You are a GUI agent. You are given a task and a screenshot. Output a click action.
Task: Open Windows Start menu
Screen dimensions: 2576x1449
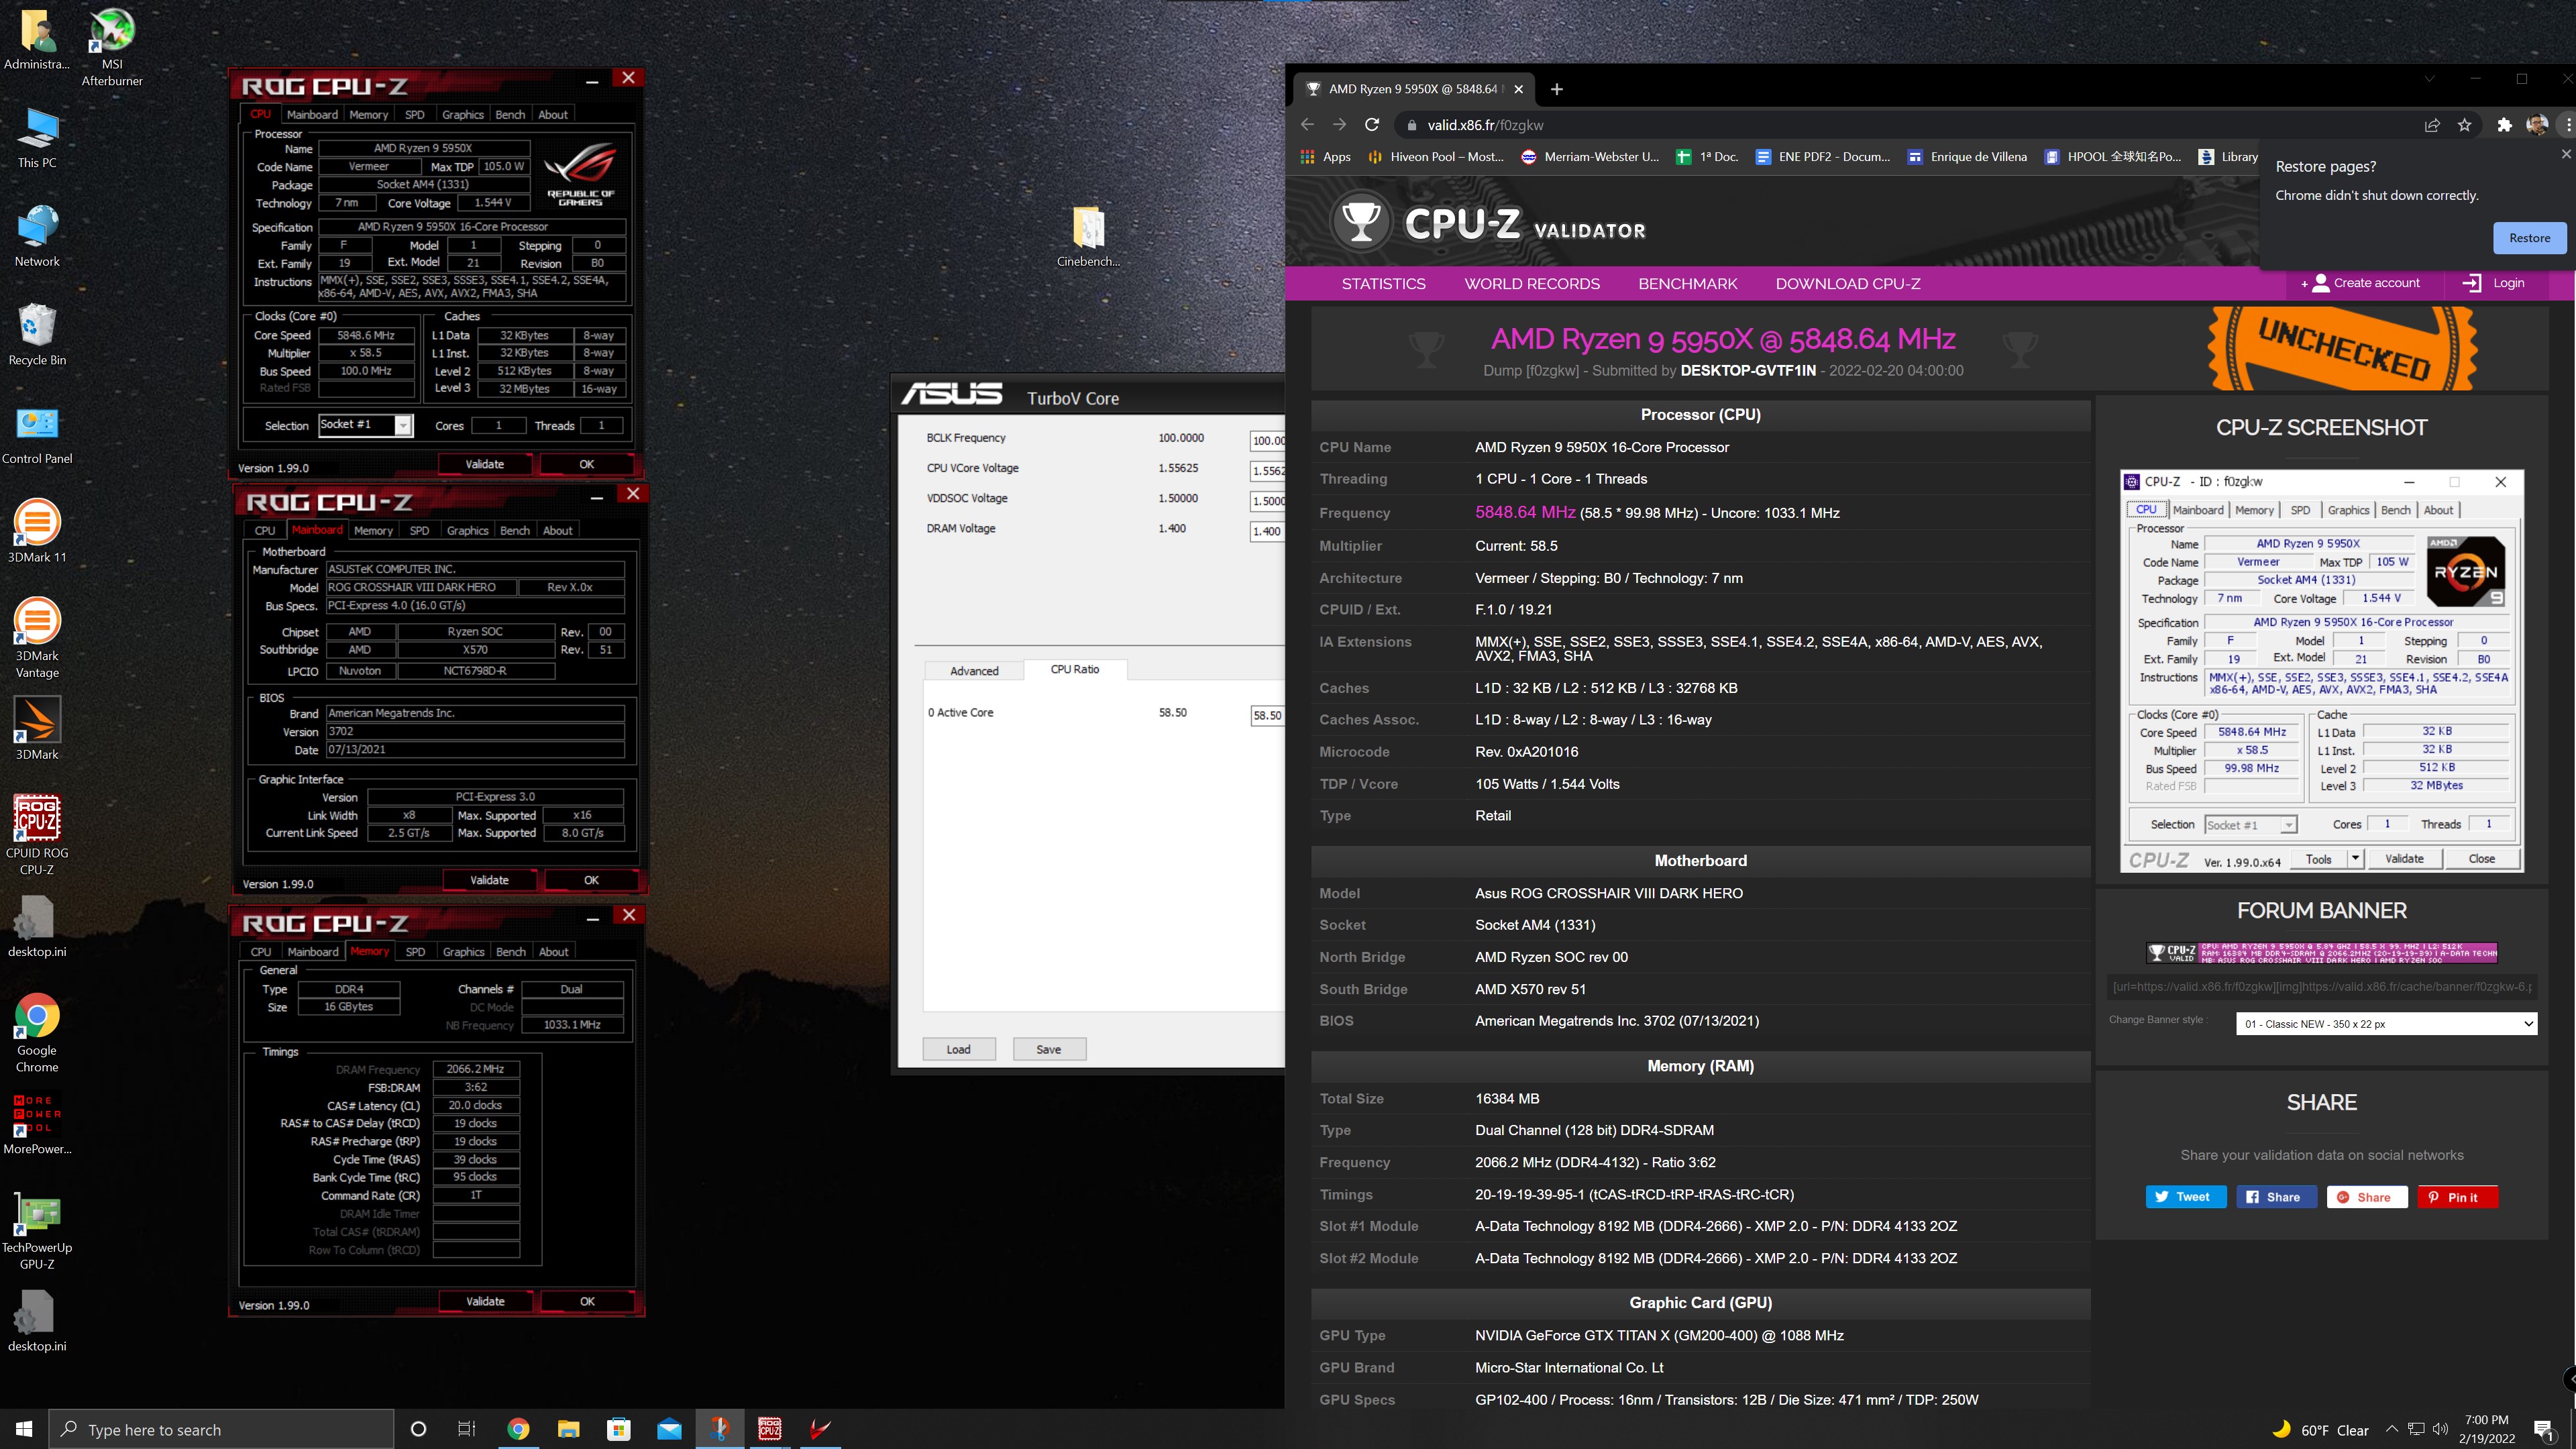click(24, 1429)
